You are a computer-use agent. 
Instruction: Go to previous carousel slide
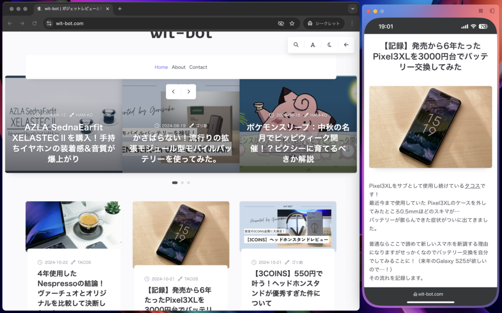coord(174,92)
